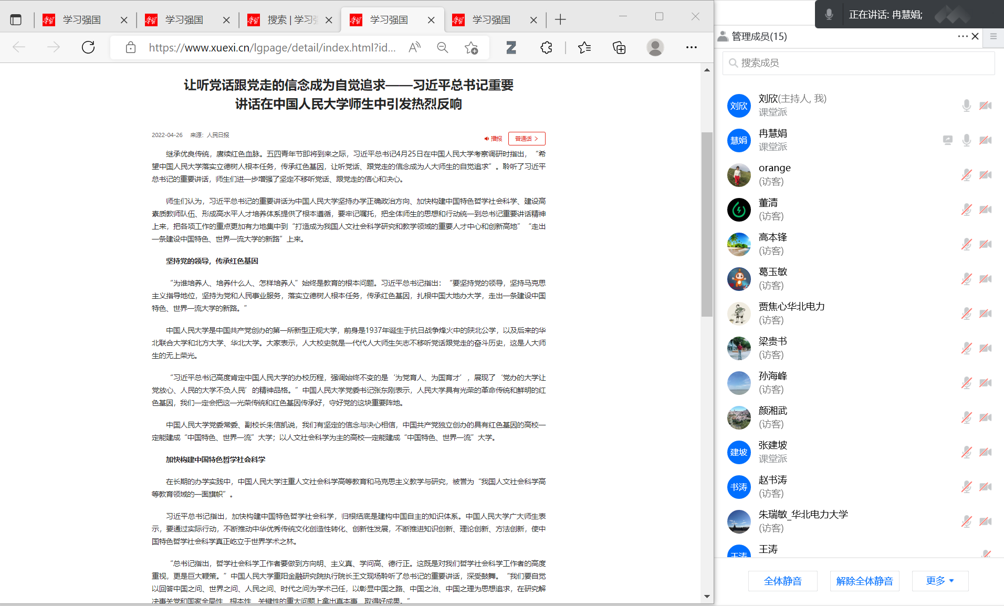Viewport: 1004px width, 606px height.
Task: Open the browser extensions puzzle icon
Action: [x=546, y=48]
